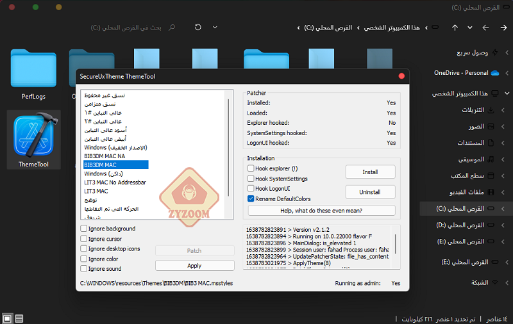Close the SecureUxTheme ThemeTool dialog
Screen dimensions: 513x324
[401, 76]
